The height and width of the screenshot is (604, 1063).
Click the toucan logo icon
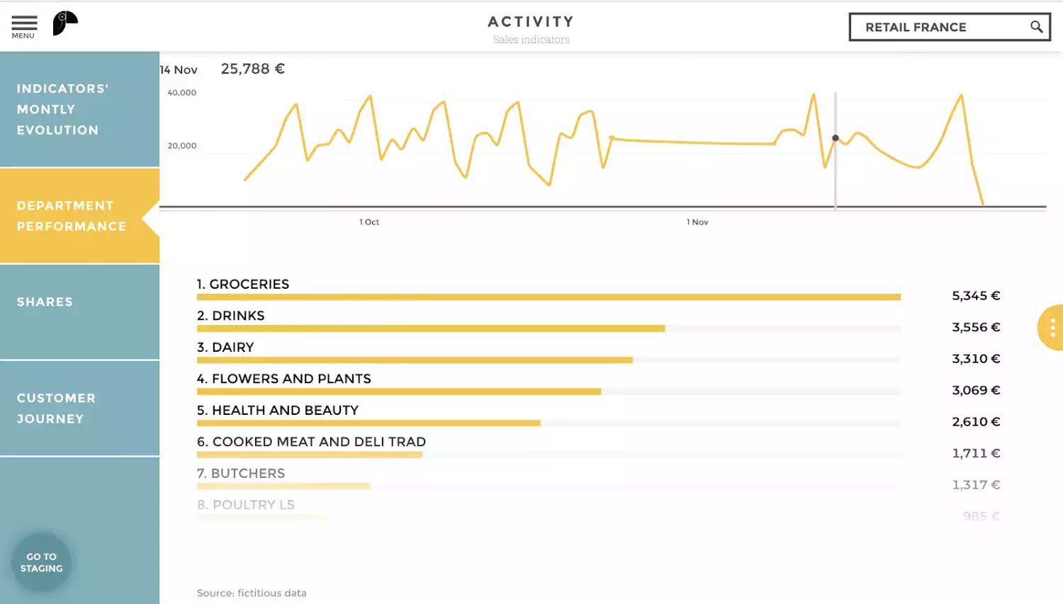pos(64,23)
